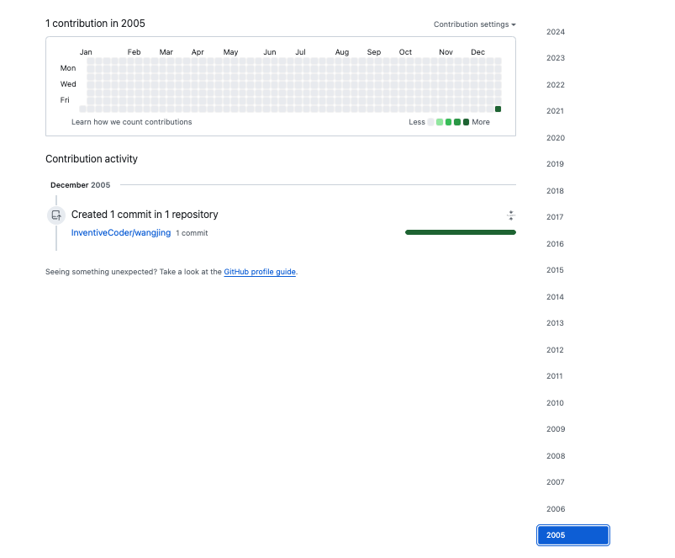Select the highlighted 2005 year button
The height and width of the screenshot is (558, 675).
[x=572, y=535]
